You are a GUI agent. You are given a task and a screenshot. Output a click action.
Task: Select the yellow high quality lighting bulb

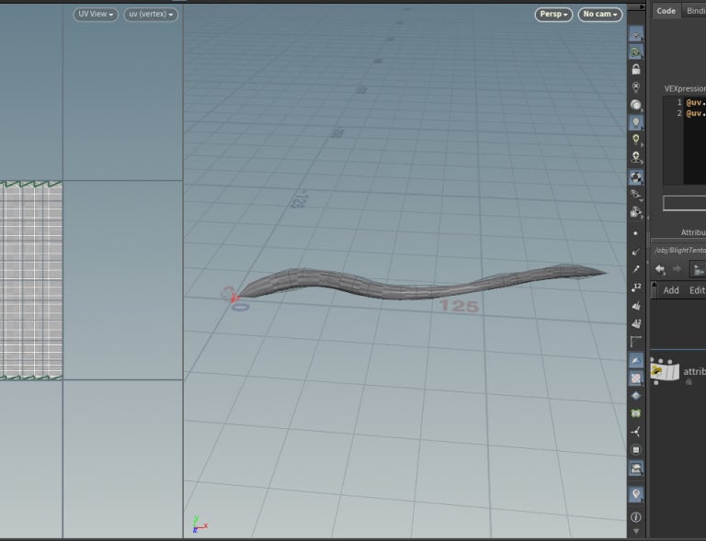(x=636, y=140)
